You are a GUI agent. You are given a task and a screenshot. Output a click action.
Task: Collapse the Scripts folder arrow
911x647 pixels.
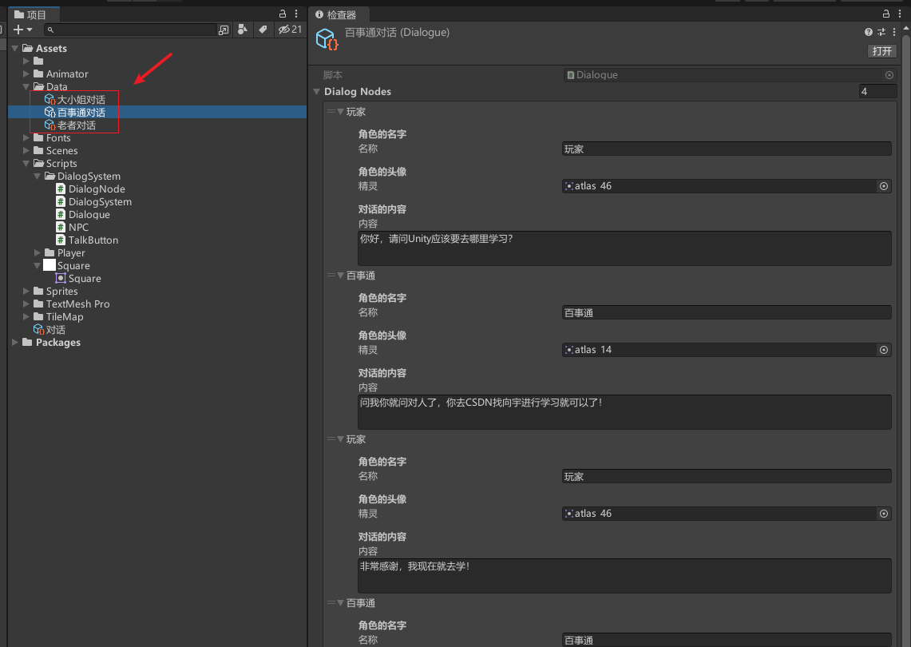point(26,164)
